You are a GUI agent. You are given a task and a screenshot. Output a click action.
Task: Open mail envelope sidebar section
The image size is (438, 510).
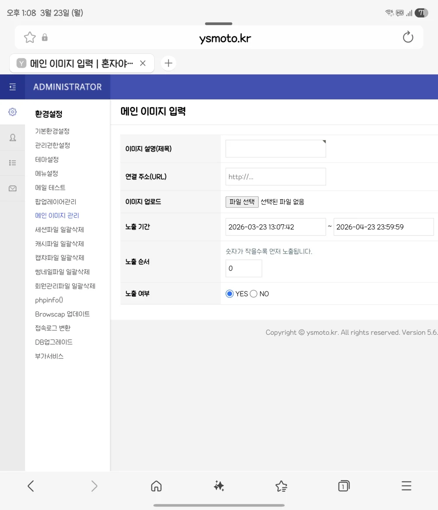(12, 188)
